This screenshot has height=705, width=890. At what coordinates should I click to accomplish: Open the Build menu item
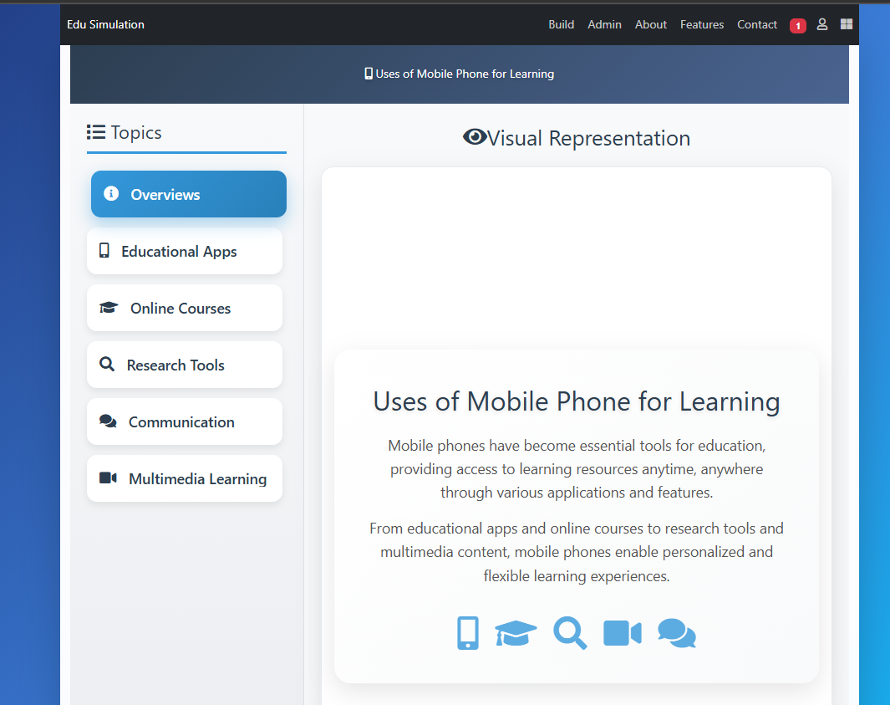[561, 24]
